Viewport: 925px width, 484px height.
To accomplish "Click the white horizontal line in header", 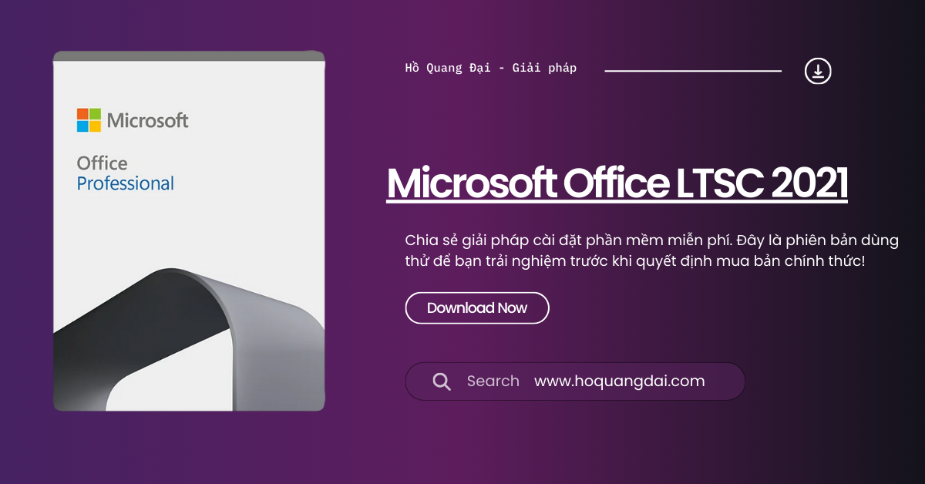I will click(693, 71).
